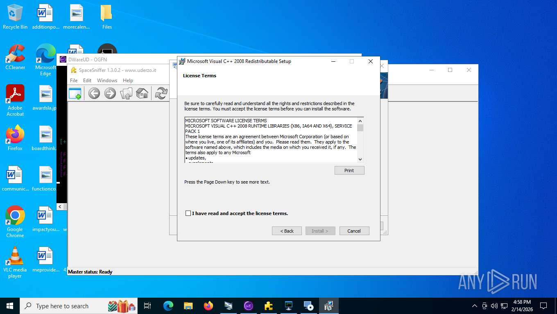This screenshot has height=314, width=557.
Task: Click the taskbar search box
Action: (79, 306)
